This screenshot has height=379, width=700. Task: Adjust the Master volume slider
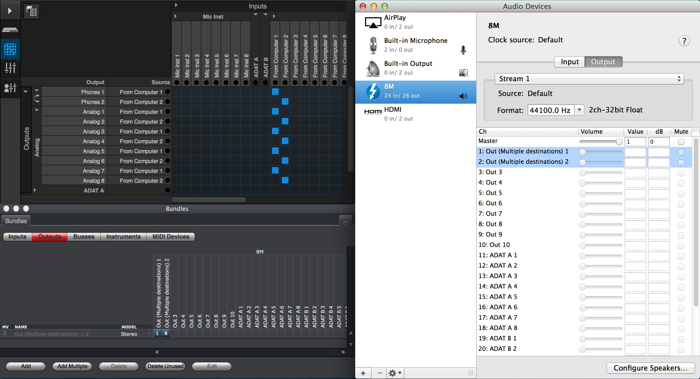[x=619, y=142]
